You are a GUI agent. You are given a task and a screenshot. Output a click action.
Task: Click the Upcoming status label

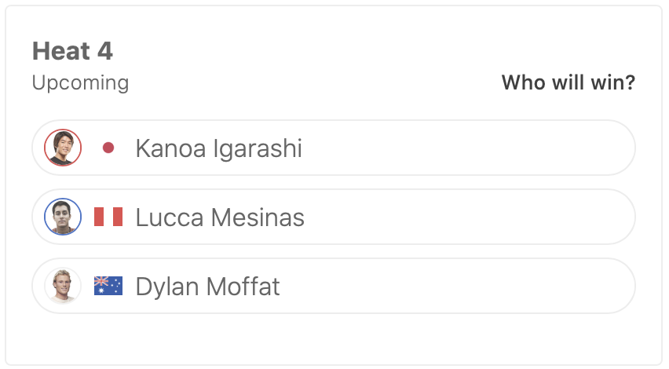pyautogui.click(x=80, y=82)
